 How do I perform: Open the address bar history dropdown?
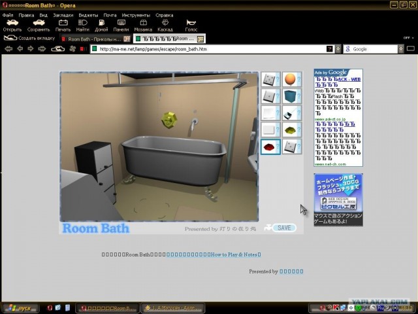tap(338, 49)
